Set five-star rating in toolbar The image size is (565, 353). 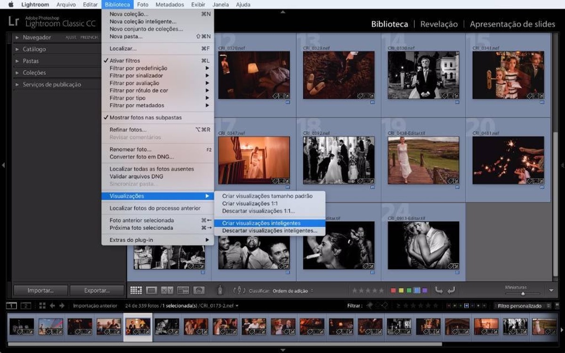click(x=381, y=290)
